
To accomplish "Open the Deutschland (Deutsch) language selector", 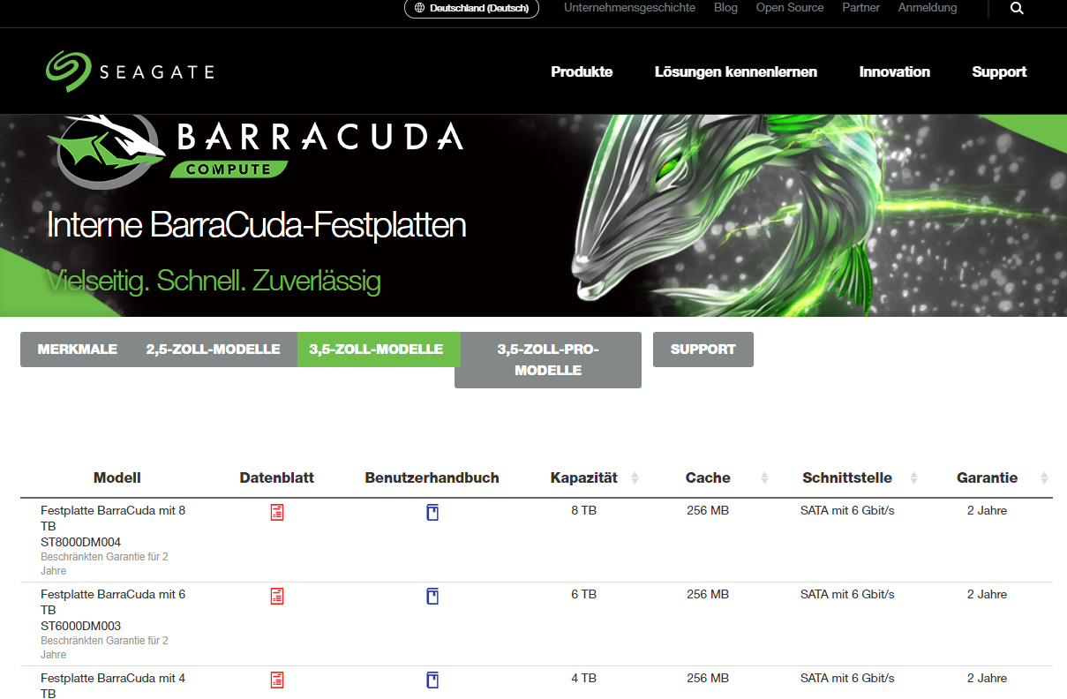I will click(x=471, y=8).
